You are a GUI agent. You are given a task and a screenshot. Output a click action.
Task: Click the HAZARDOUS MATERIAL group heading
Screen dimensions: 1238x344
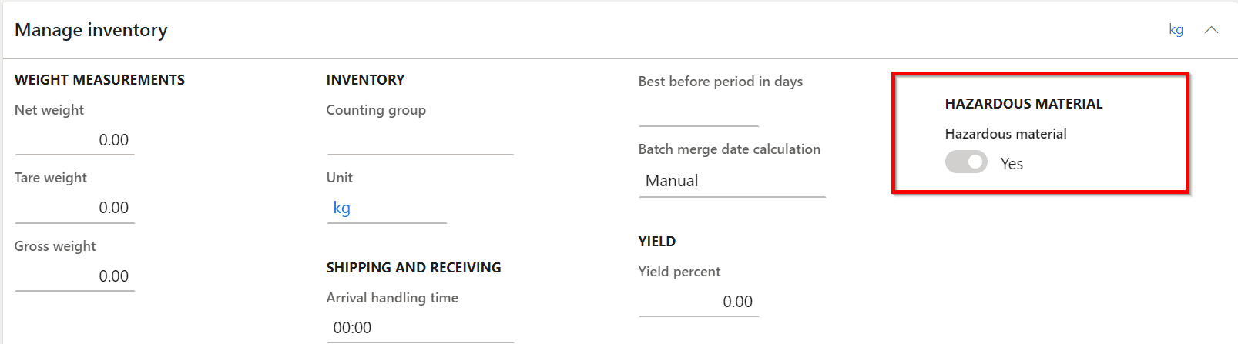tap(1024, 104)
